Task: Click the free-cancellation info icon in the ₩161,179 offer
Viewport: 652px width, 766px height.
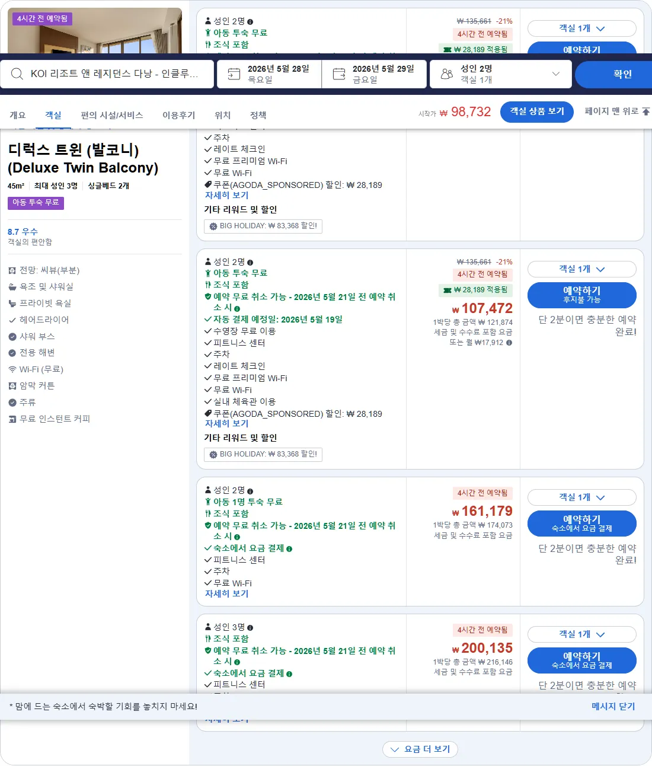Action: (237, 537)
